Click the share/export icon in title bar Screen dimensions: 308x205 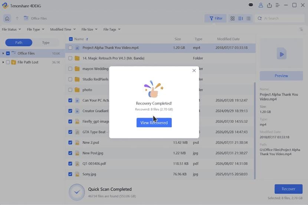click(269, 5)
